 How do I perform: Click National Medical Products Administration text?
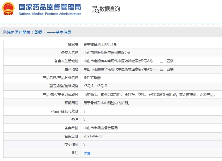[50, 14]
